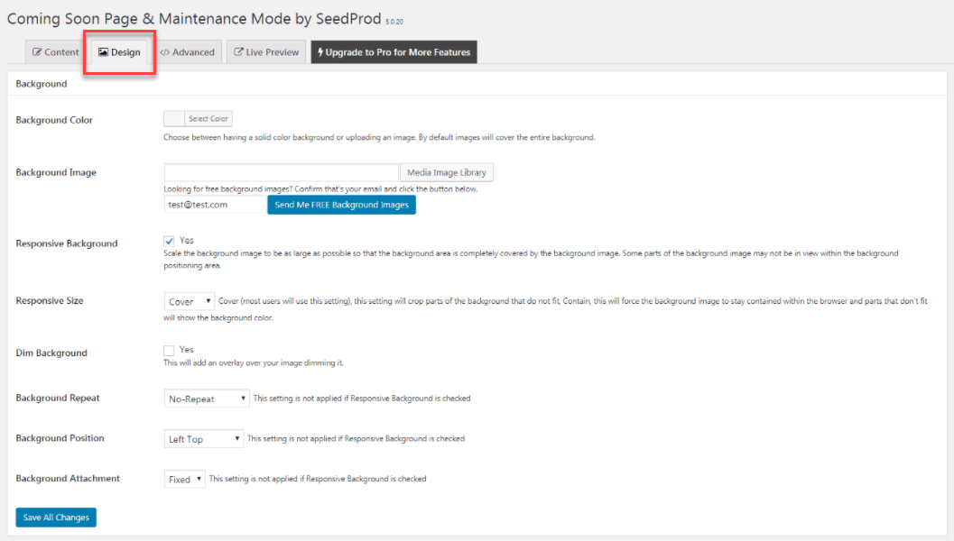This screenshot has height=541, width=954.
Task: Click the Background Image label
Action: [56, 172]
